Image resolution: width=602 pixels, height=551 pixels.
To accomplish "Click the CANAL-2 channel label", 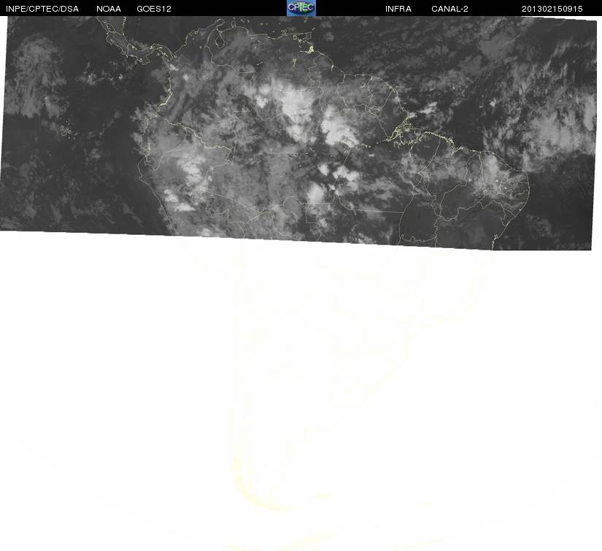I will click(x=449, y=9).
